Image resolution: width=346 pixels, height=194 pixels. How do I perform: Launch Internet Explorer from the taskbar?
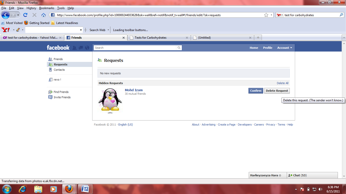coord(23,189)
